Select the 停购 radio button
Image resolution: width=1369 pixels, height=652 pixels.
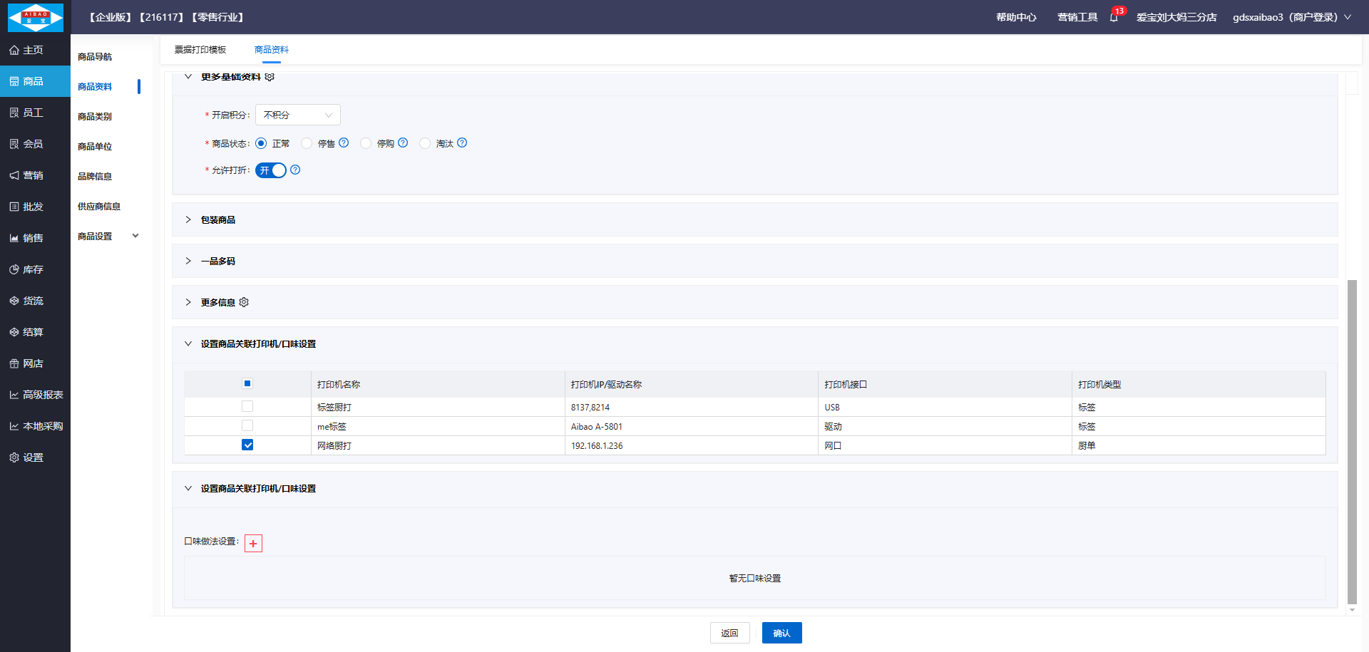click(366, 143)
